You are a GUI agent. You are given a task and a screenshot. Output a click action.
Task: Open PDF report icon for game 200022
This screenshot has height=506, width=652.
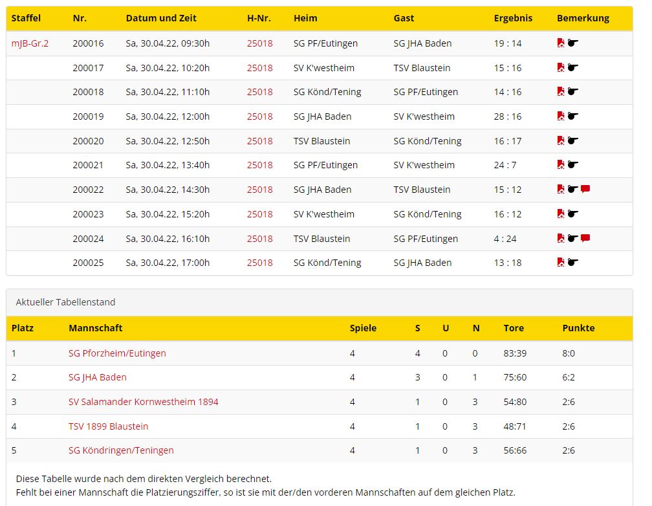[x=561, y=190]
